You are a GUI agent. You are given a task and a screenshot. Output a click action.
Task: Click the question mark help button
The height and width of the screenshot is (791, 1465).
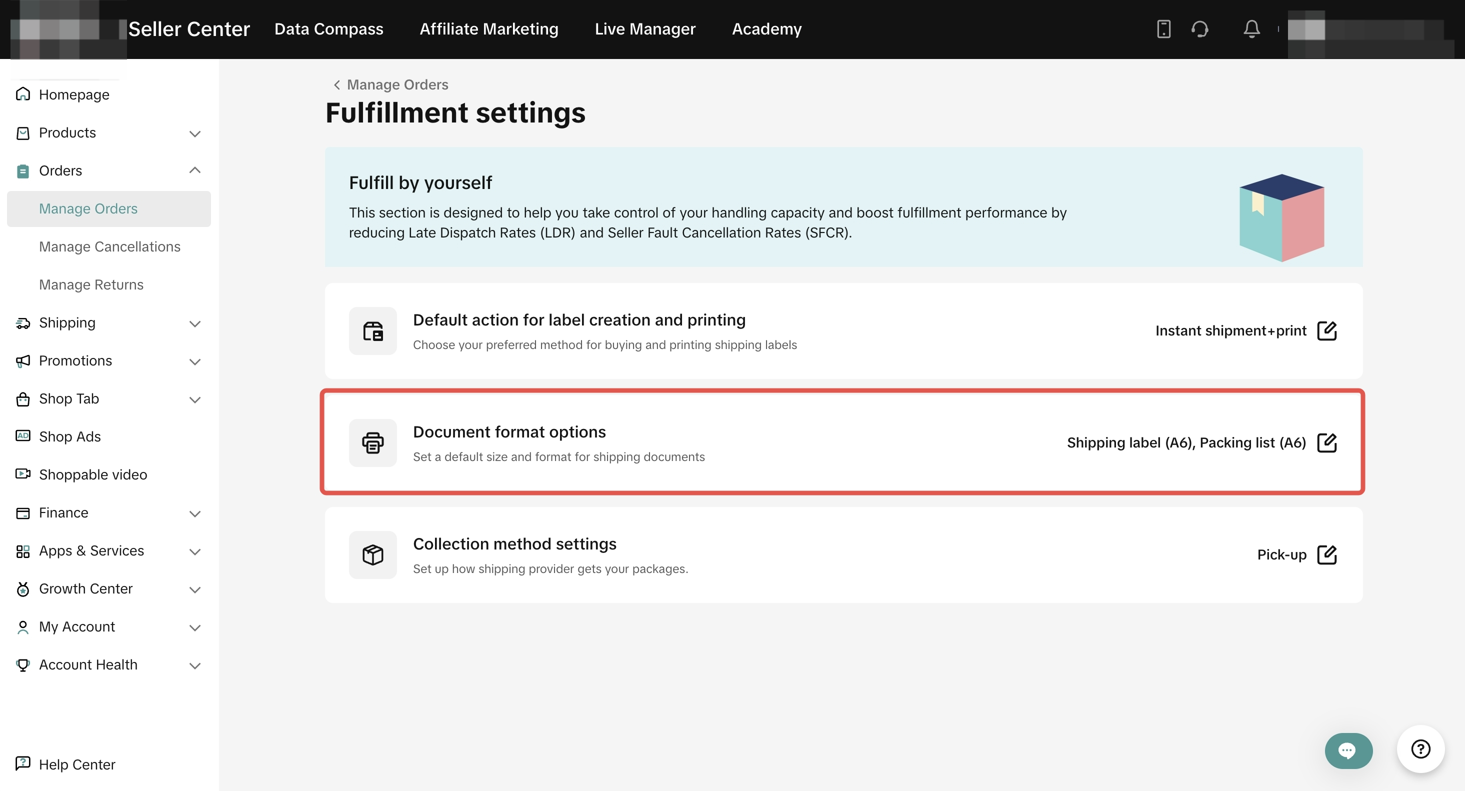[1420, 749]
